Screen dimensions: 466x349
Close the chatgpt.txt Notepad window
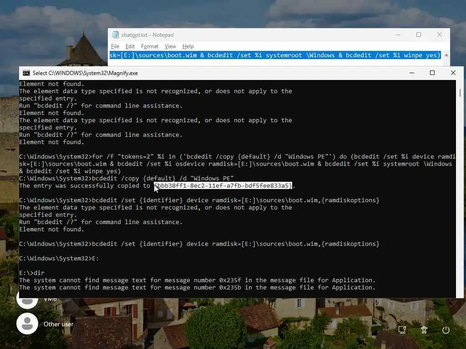(x=440, y=35)
